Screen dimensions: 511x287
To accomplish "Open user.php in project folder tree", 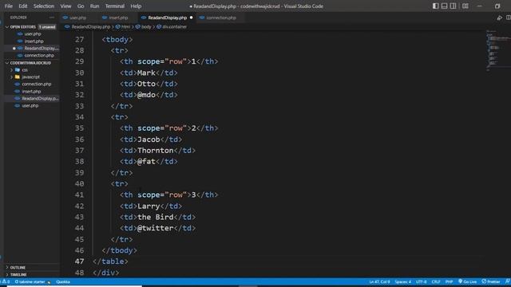I will coord(30,106).
